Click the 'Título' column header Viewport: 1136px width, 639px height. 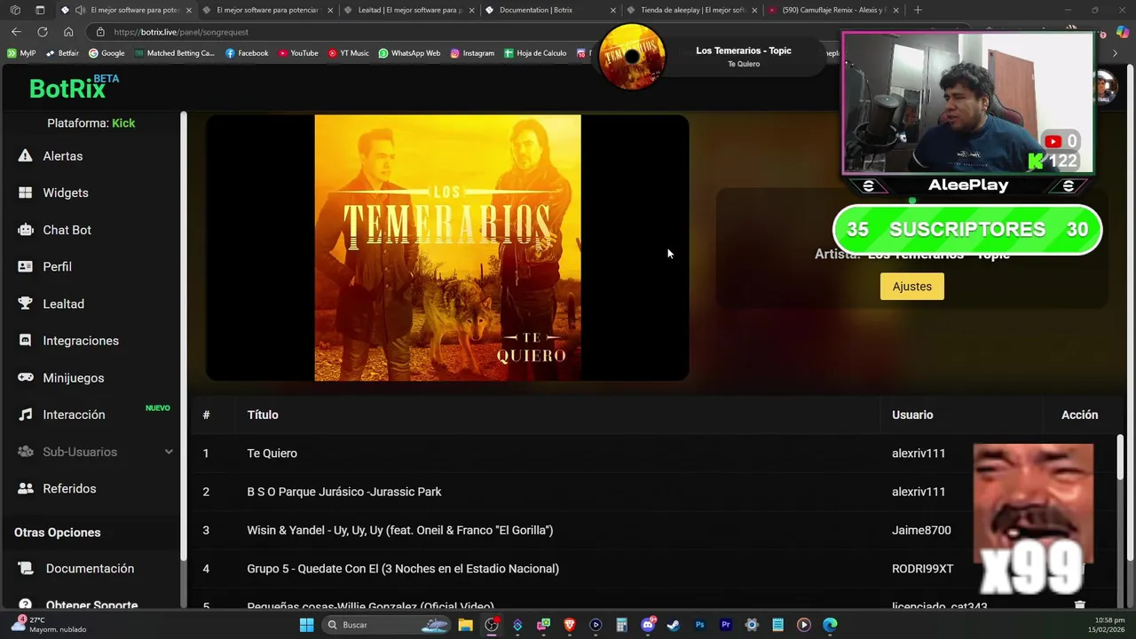263,414
